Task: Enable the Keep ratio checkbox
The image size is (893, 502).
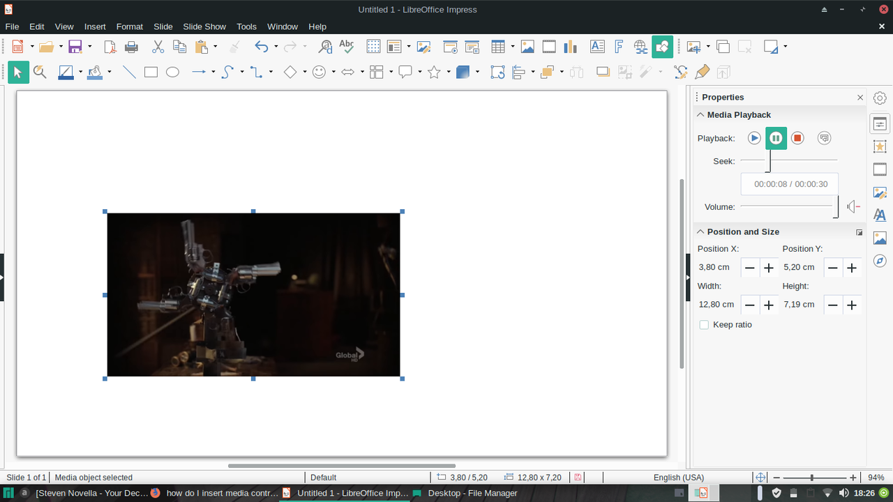Action: (x=704, y=325)
